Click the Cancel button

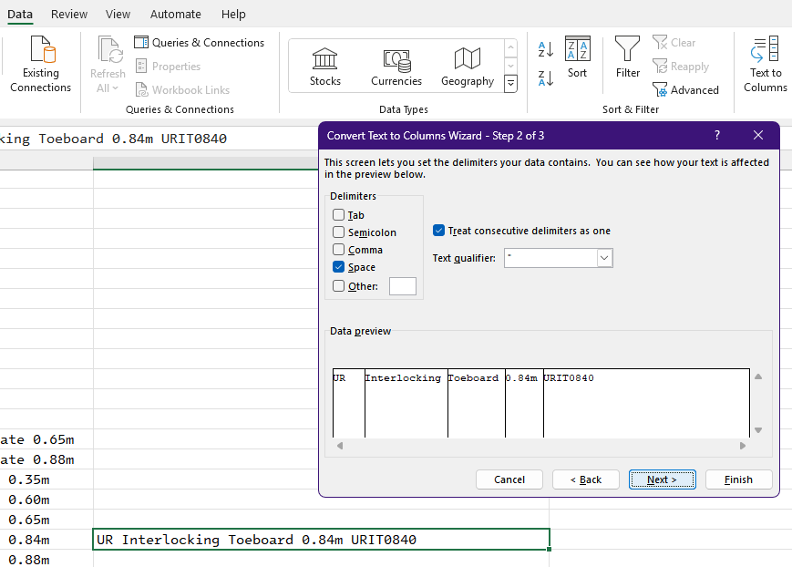(509, 479)
